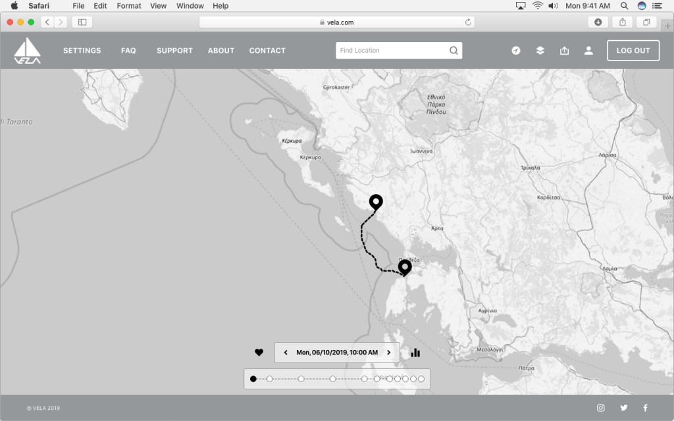The height and width of the screenshot is (421, 674).
Task: Select the filled first timeline point
Action: point(253,379)
